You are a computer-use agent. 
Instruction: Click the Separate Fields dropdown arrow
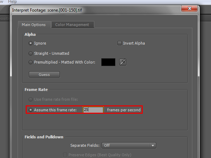[153, 145]
